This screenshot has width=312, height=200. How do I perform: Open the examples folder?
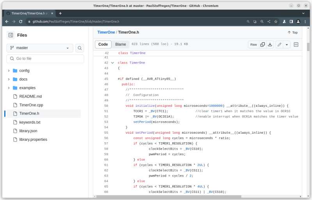point(27,88)
